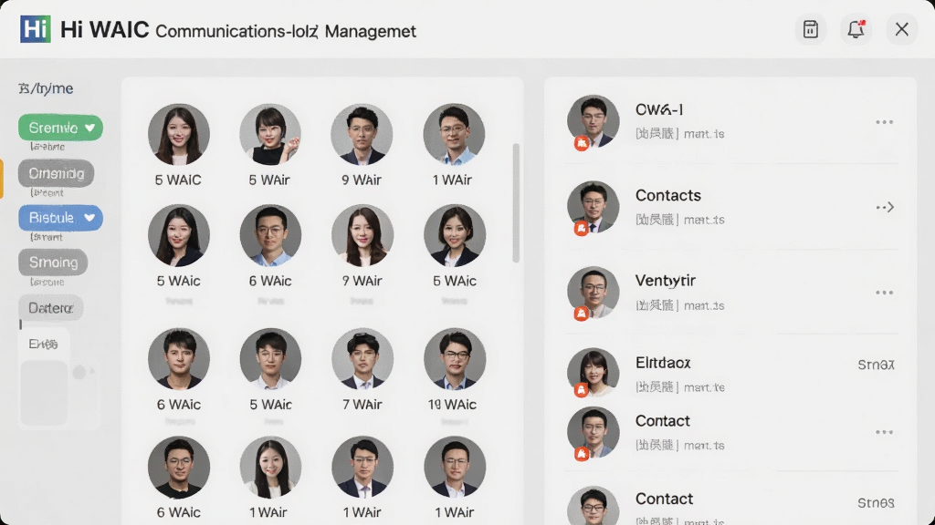Select the Elitdaox contact name
Viewport: 935px width, 525px height.
pos(663,363)
